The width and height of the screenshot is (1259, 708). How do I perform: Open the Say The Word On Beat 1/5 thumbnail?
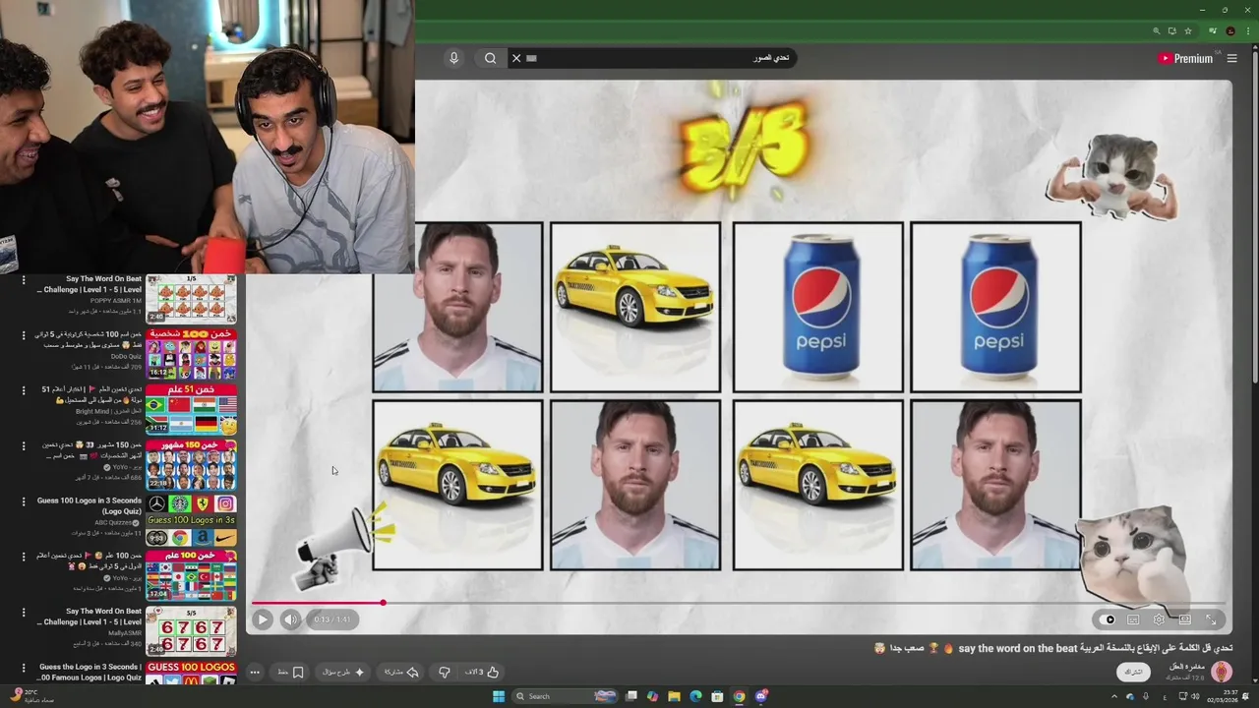click(191, 299)
